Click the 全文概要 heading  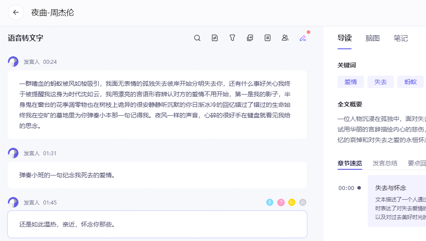(x=350, y=104)
